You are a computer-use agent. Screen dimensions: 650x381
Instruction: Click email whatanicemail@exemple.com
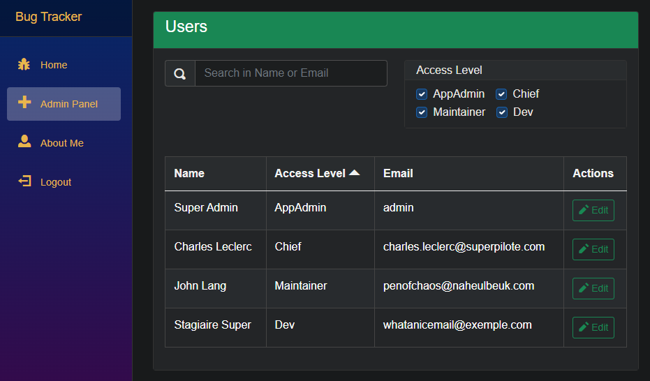point(457,324)
